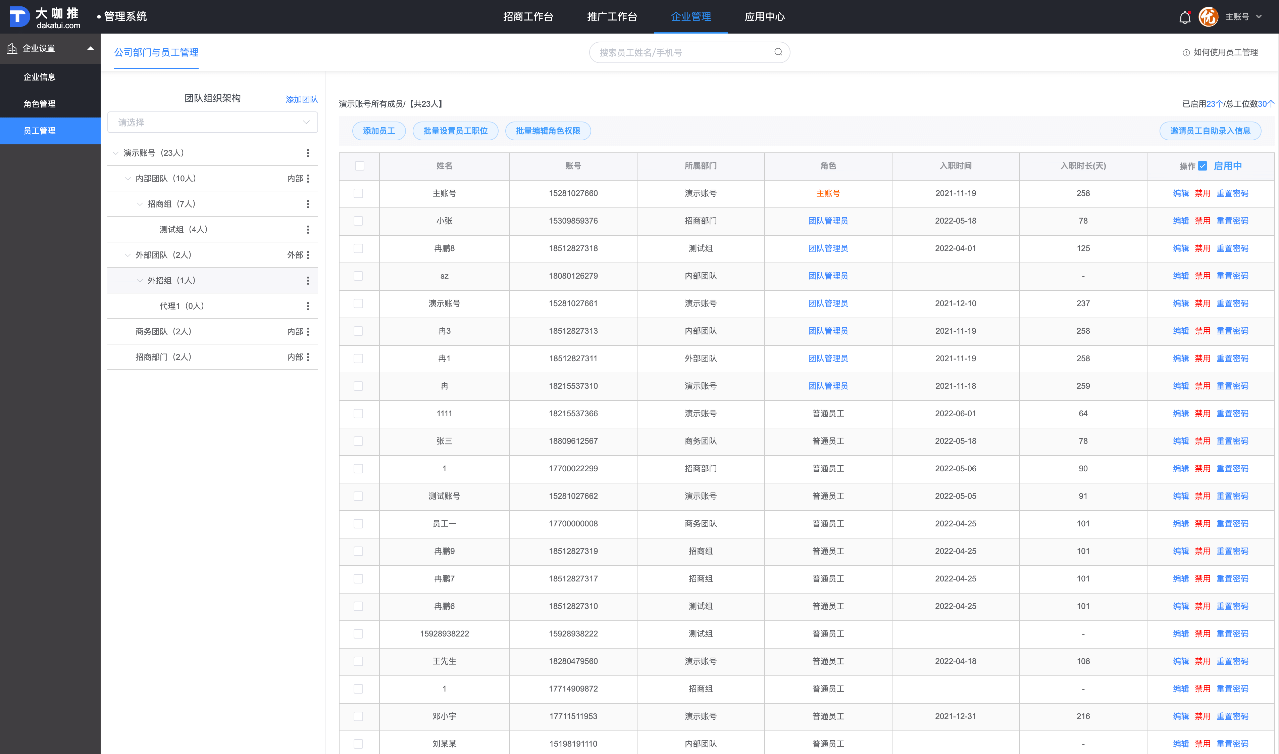Open the three-dot menu for 商务团队
Screen dimensions: 1279x754
click(308, 331)
